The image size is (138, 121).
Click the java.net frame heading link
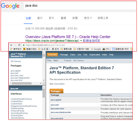[14, 88]
